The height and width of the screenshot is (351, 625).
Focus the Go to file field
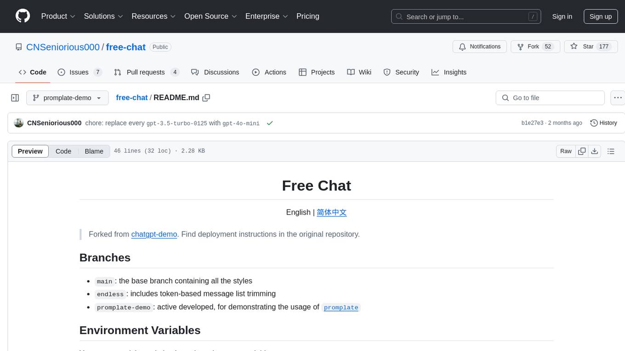(550, 98)
